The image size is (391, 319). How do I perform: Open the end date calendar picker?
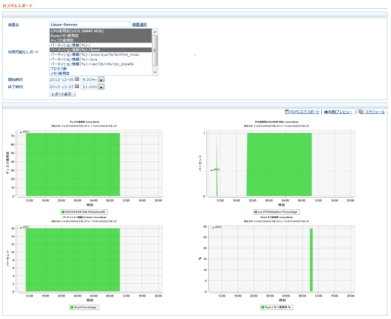(x=77, y=86)
